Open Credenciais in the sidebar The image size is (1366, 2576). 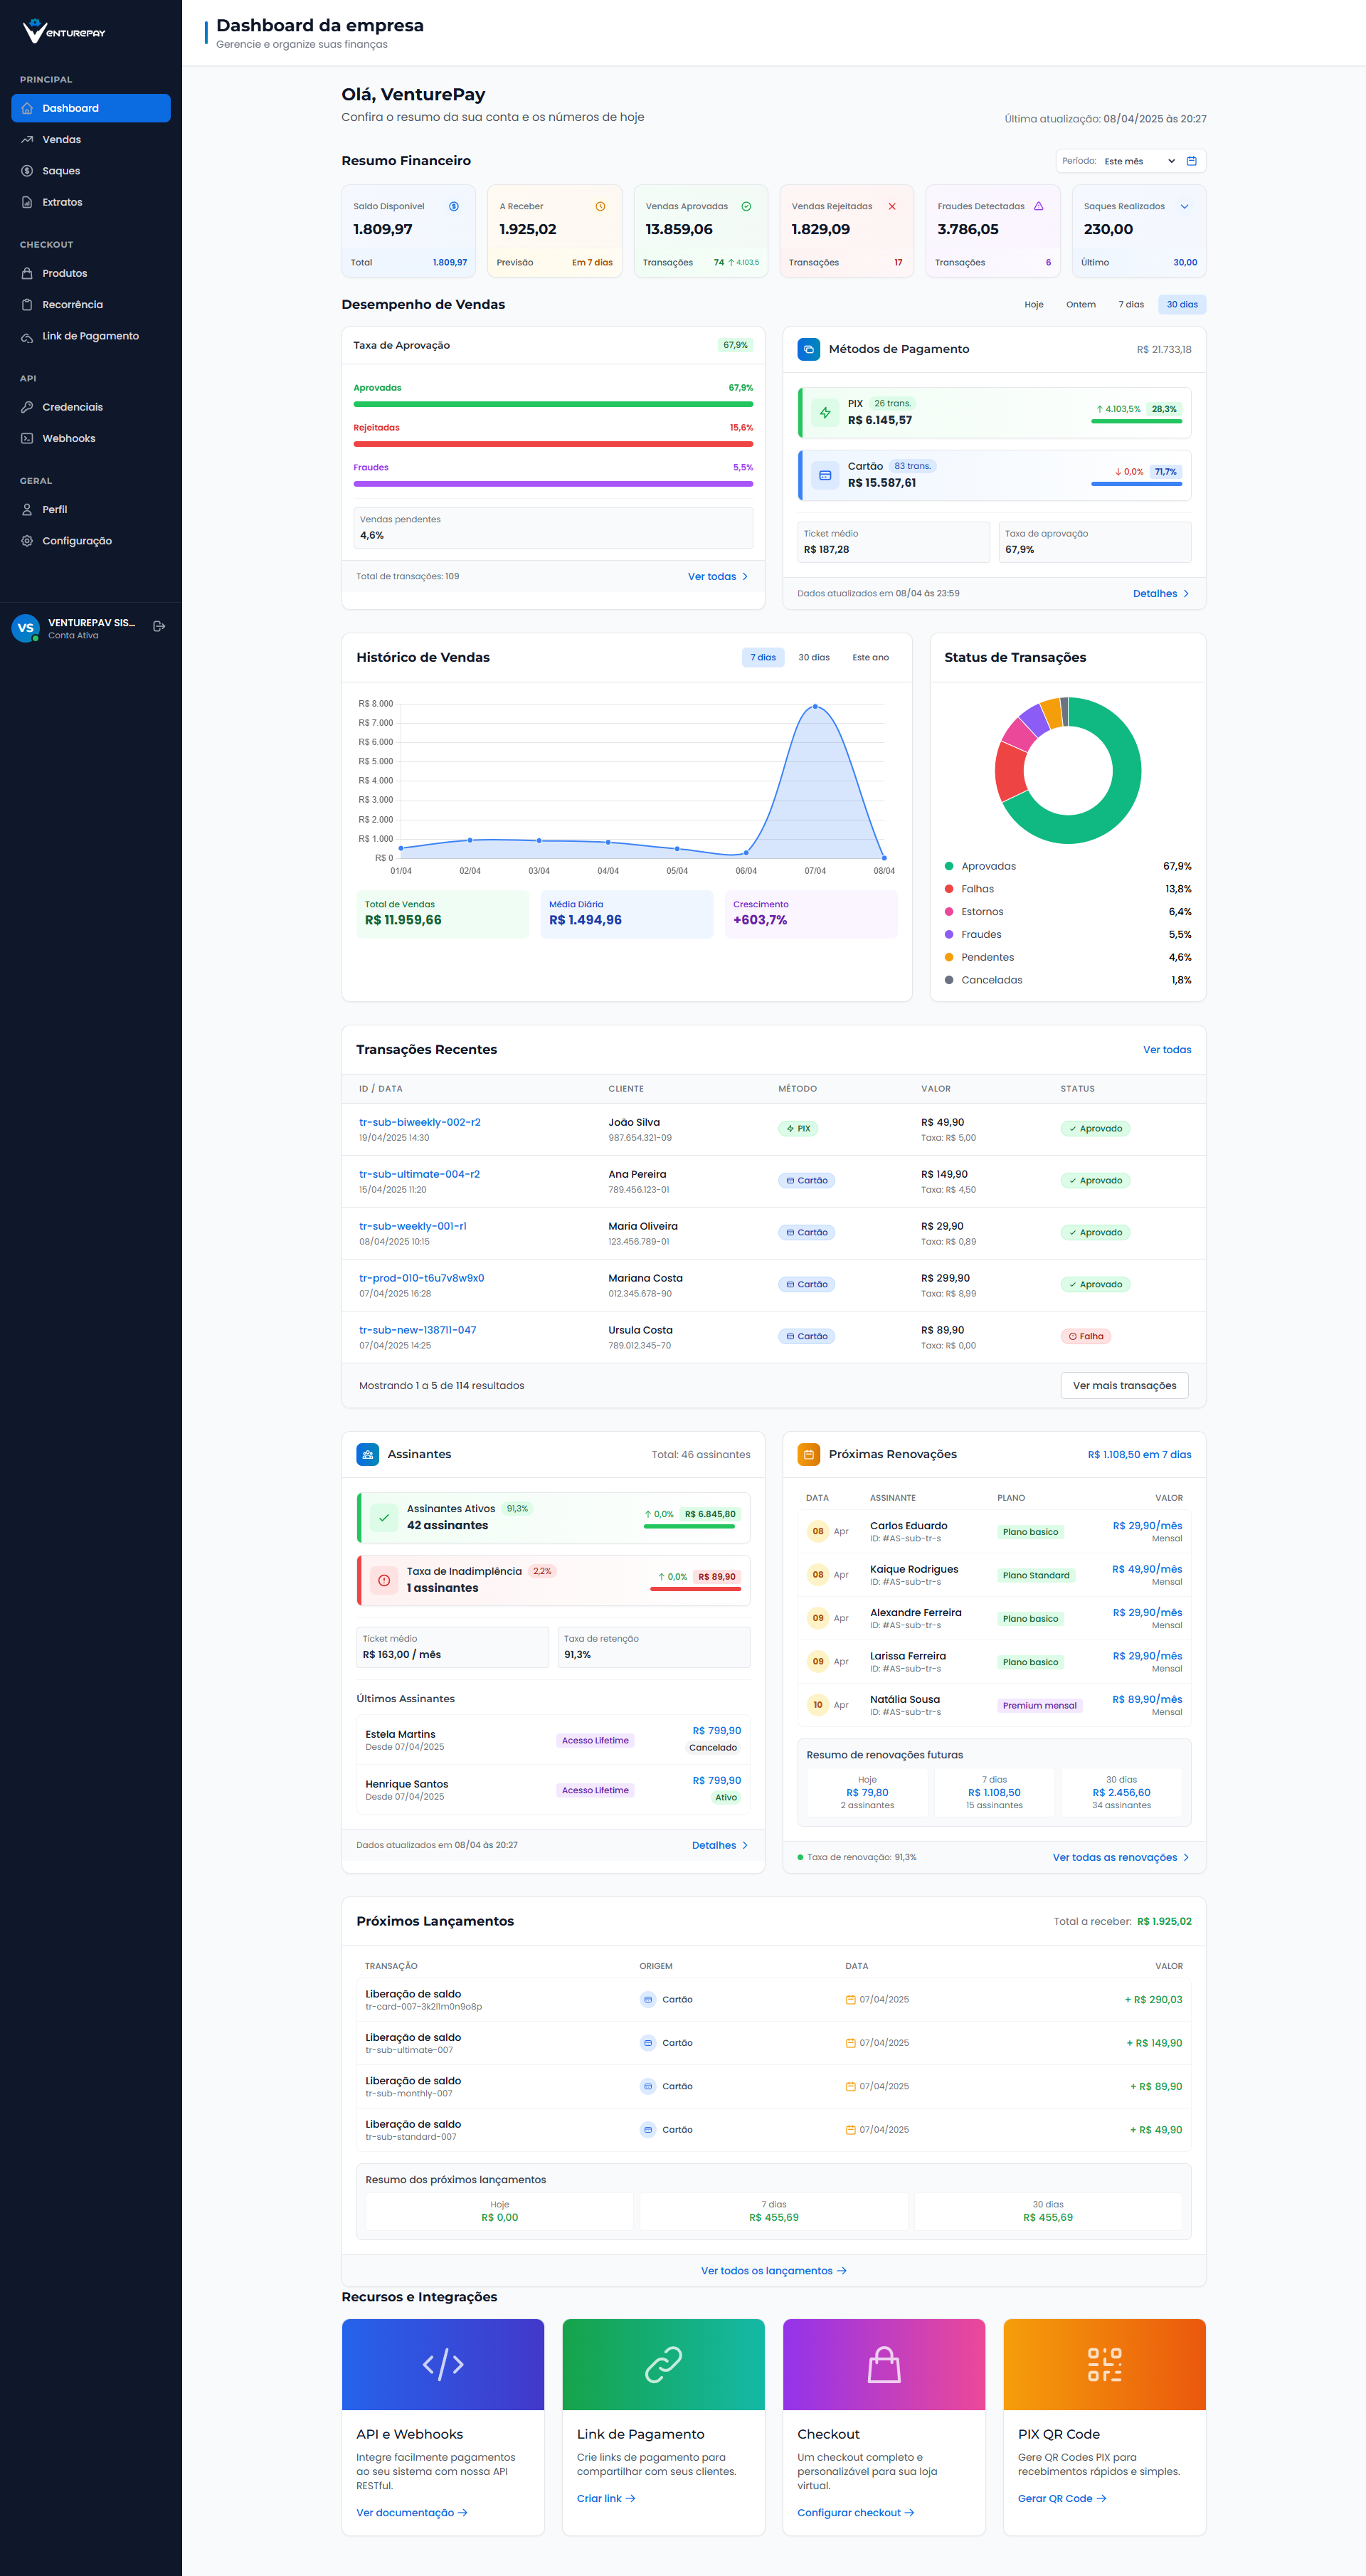91,407
